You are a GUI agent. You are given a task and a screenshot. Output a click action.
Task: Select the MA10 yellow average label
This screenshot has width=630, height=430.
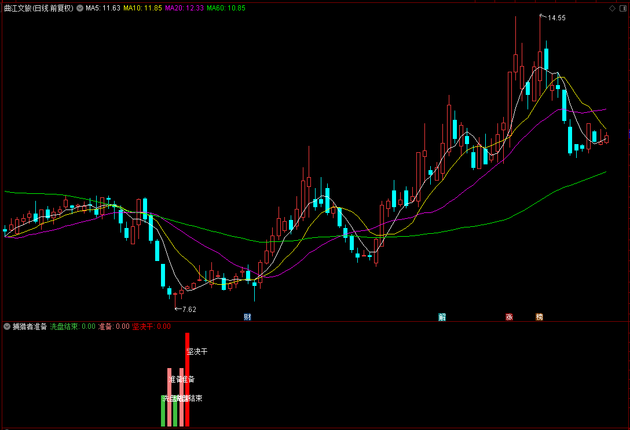point(142,8)
